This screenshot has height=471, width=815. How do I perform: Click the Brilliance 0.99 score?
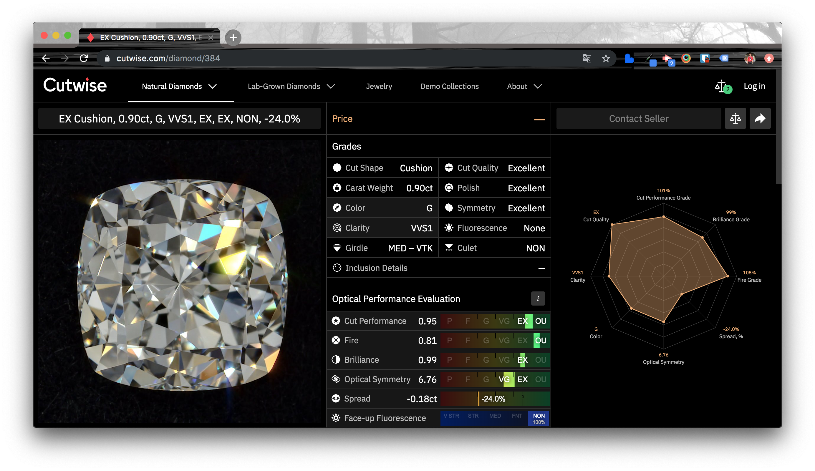427,360
